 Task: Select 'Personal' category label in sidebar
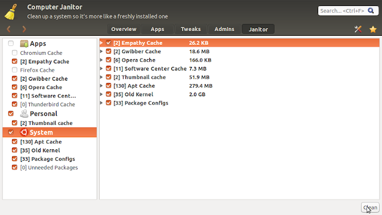[44, 114]
